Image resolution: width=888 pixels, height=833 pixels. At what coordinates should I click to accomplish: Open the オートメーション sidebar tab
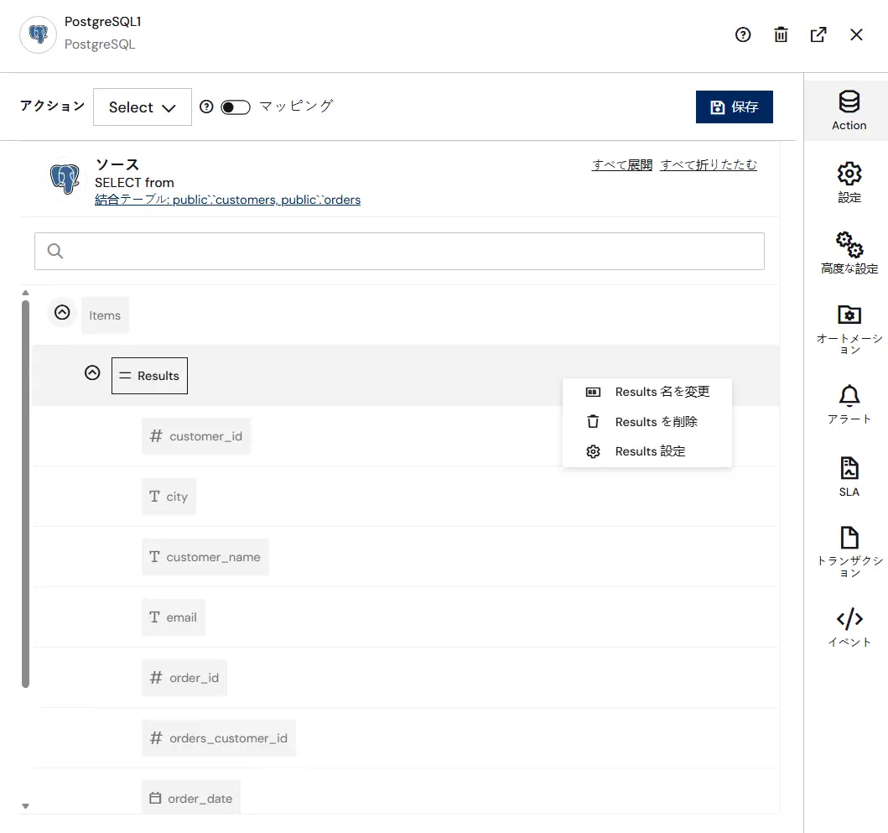click(x=849, y=330)
